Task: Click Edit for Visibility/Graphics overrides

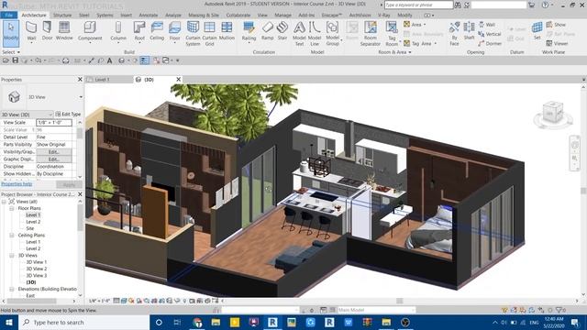Action: click(x=53, y=152)
